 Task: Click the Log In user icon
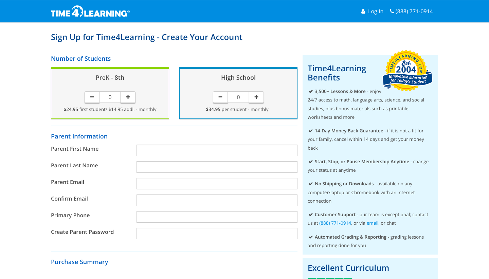click(363, 12)
